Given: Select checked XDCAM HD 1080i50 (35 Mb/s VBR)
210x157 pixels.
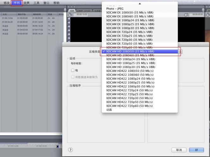Looking at the screenshot, I should pyautogui.click(x=140, y=51).
